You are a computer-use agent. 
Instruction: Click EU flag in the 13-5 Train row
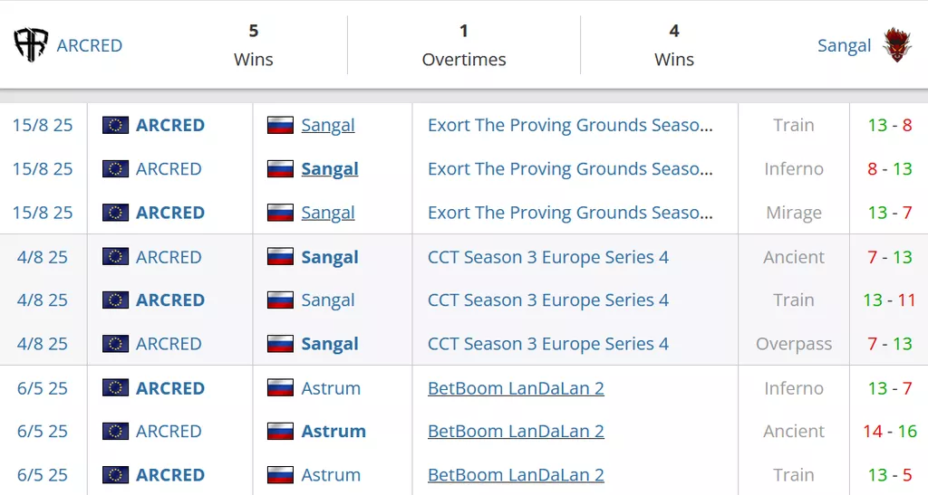(115, 475)
